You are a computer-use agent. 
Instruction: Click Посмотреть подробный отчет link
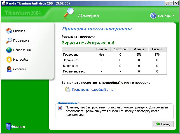point(93,90)
